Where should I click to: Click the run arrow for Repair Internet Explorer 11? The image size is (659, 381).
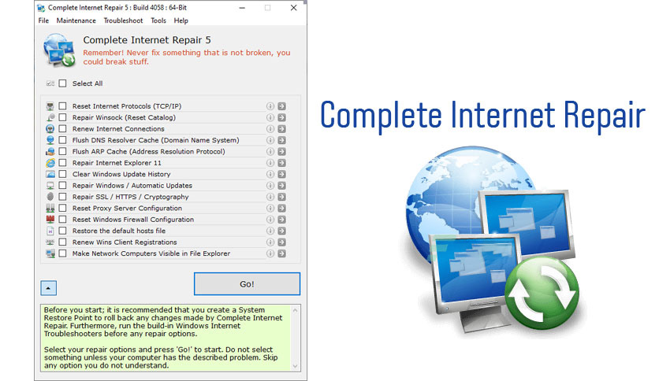(281, 163)
